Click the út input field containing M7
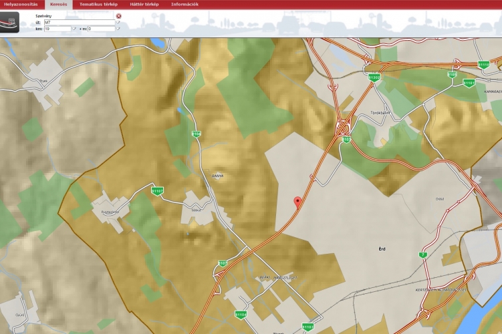Image resolution: width=502 pixels, height=334 pixels. 79,22
